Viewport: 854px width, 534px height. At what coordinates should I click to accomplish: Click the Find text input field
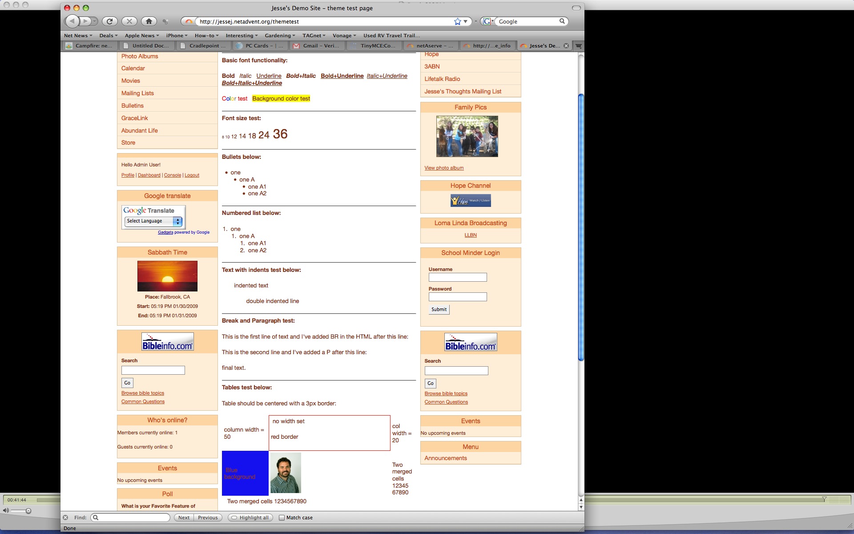(x=130, y=518)
